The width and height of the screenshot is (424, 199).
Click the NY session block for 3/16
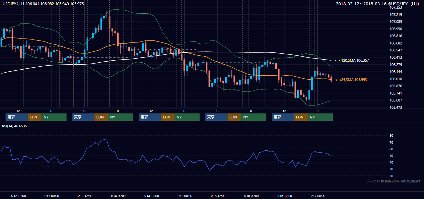(320, 117)
